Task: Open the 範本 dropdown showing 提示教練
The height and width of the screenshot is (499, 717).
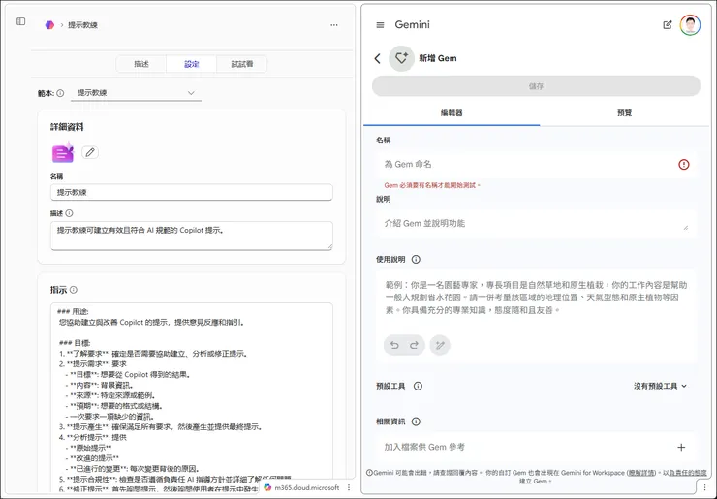Action: [x=136, y=93]
